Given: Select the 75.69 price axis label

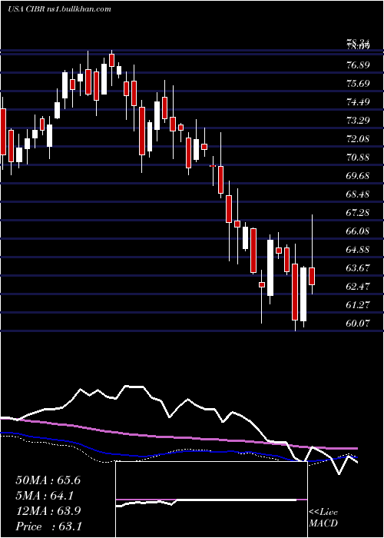Looking at the screenshot, I should tap(358, 84).
